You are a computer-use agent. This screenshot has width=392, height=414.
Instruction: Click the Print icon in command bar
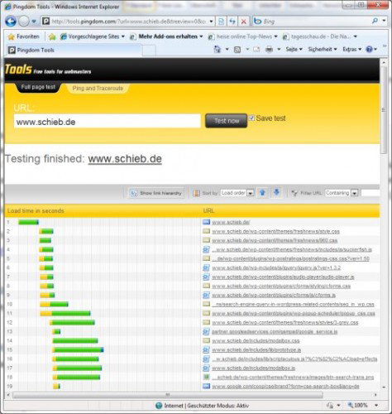pos(269,50)
